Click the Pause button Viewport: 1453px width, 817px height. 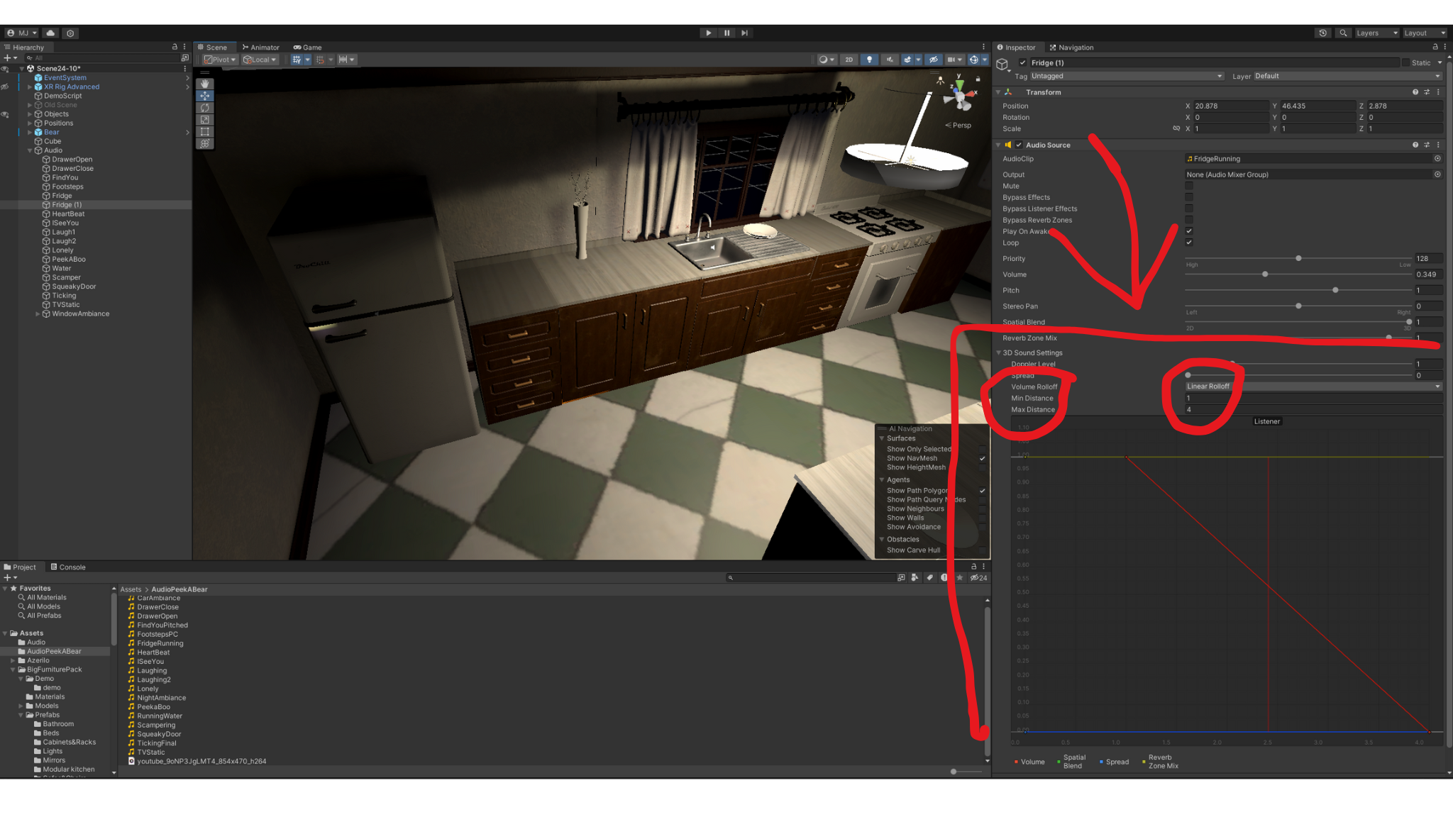pyautogui.click(x=726, y=33)
